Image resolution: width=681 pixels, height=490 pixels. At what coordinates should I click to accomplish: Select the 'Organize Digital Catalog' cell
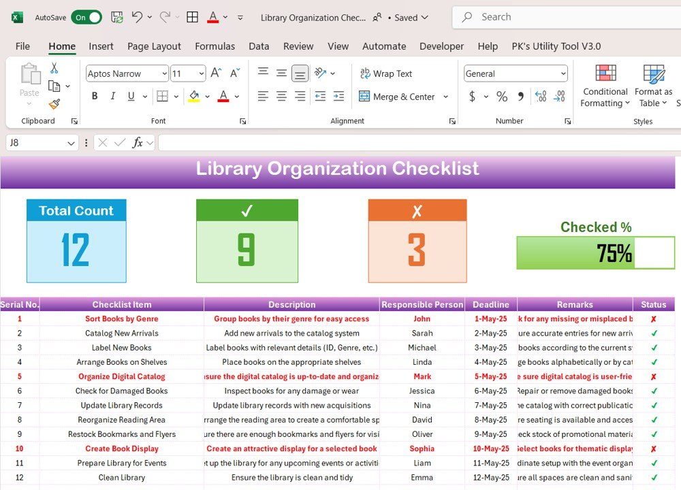point(122,377)
